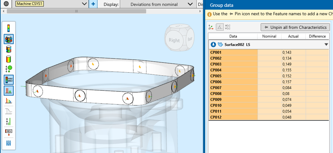Select row CP007 in the data table
333x153 pixels.
[x=269, y=88]
